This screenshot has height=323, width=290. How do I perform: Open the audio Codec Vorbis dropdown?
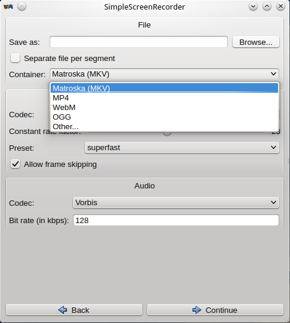coord(176,203)
